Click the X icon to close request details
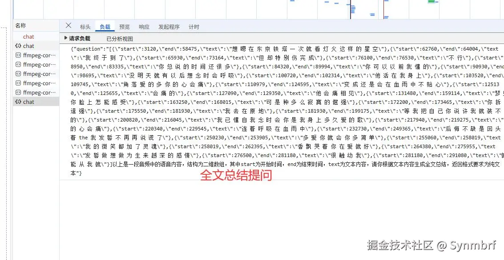This screenshot has height=260, width=504. point(68,26)
